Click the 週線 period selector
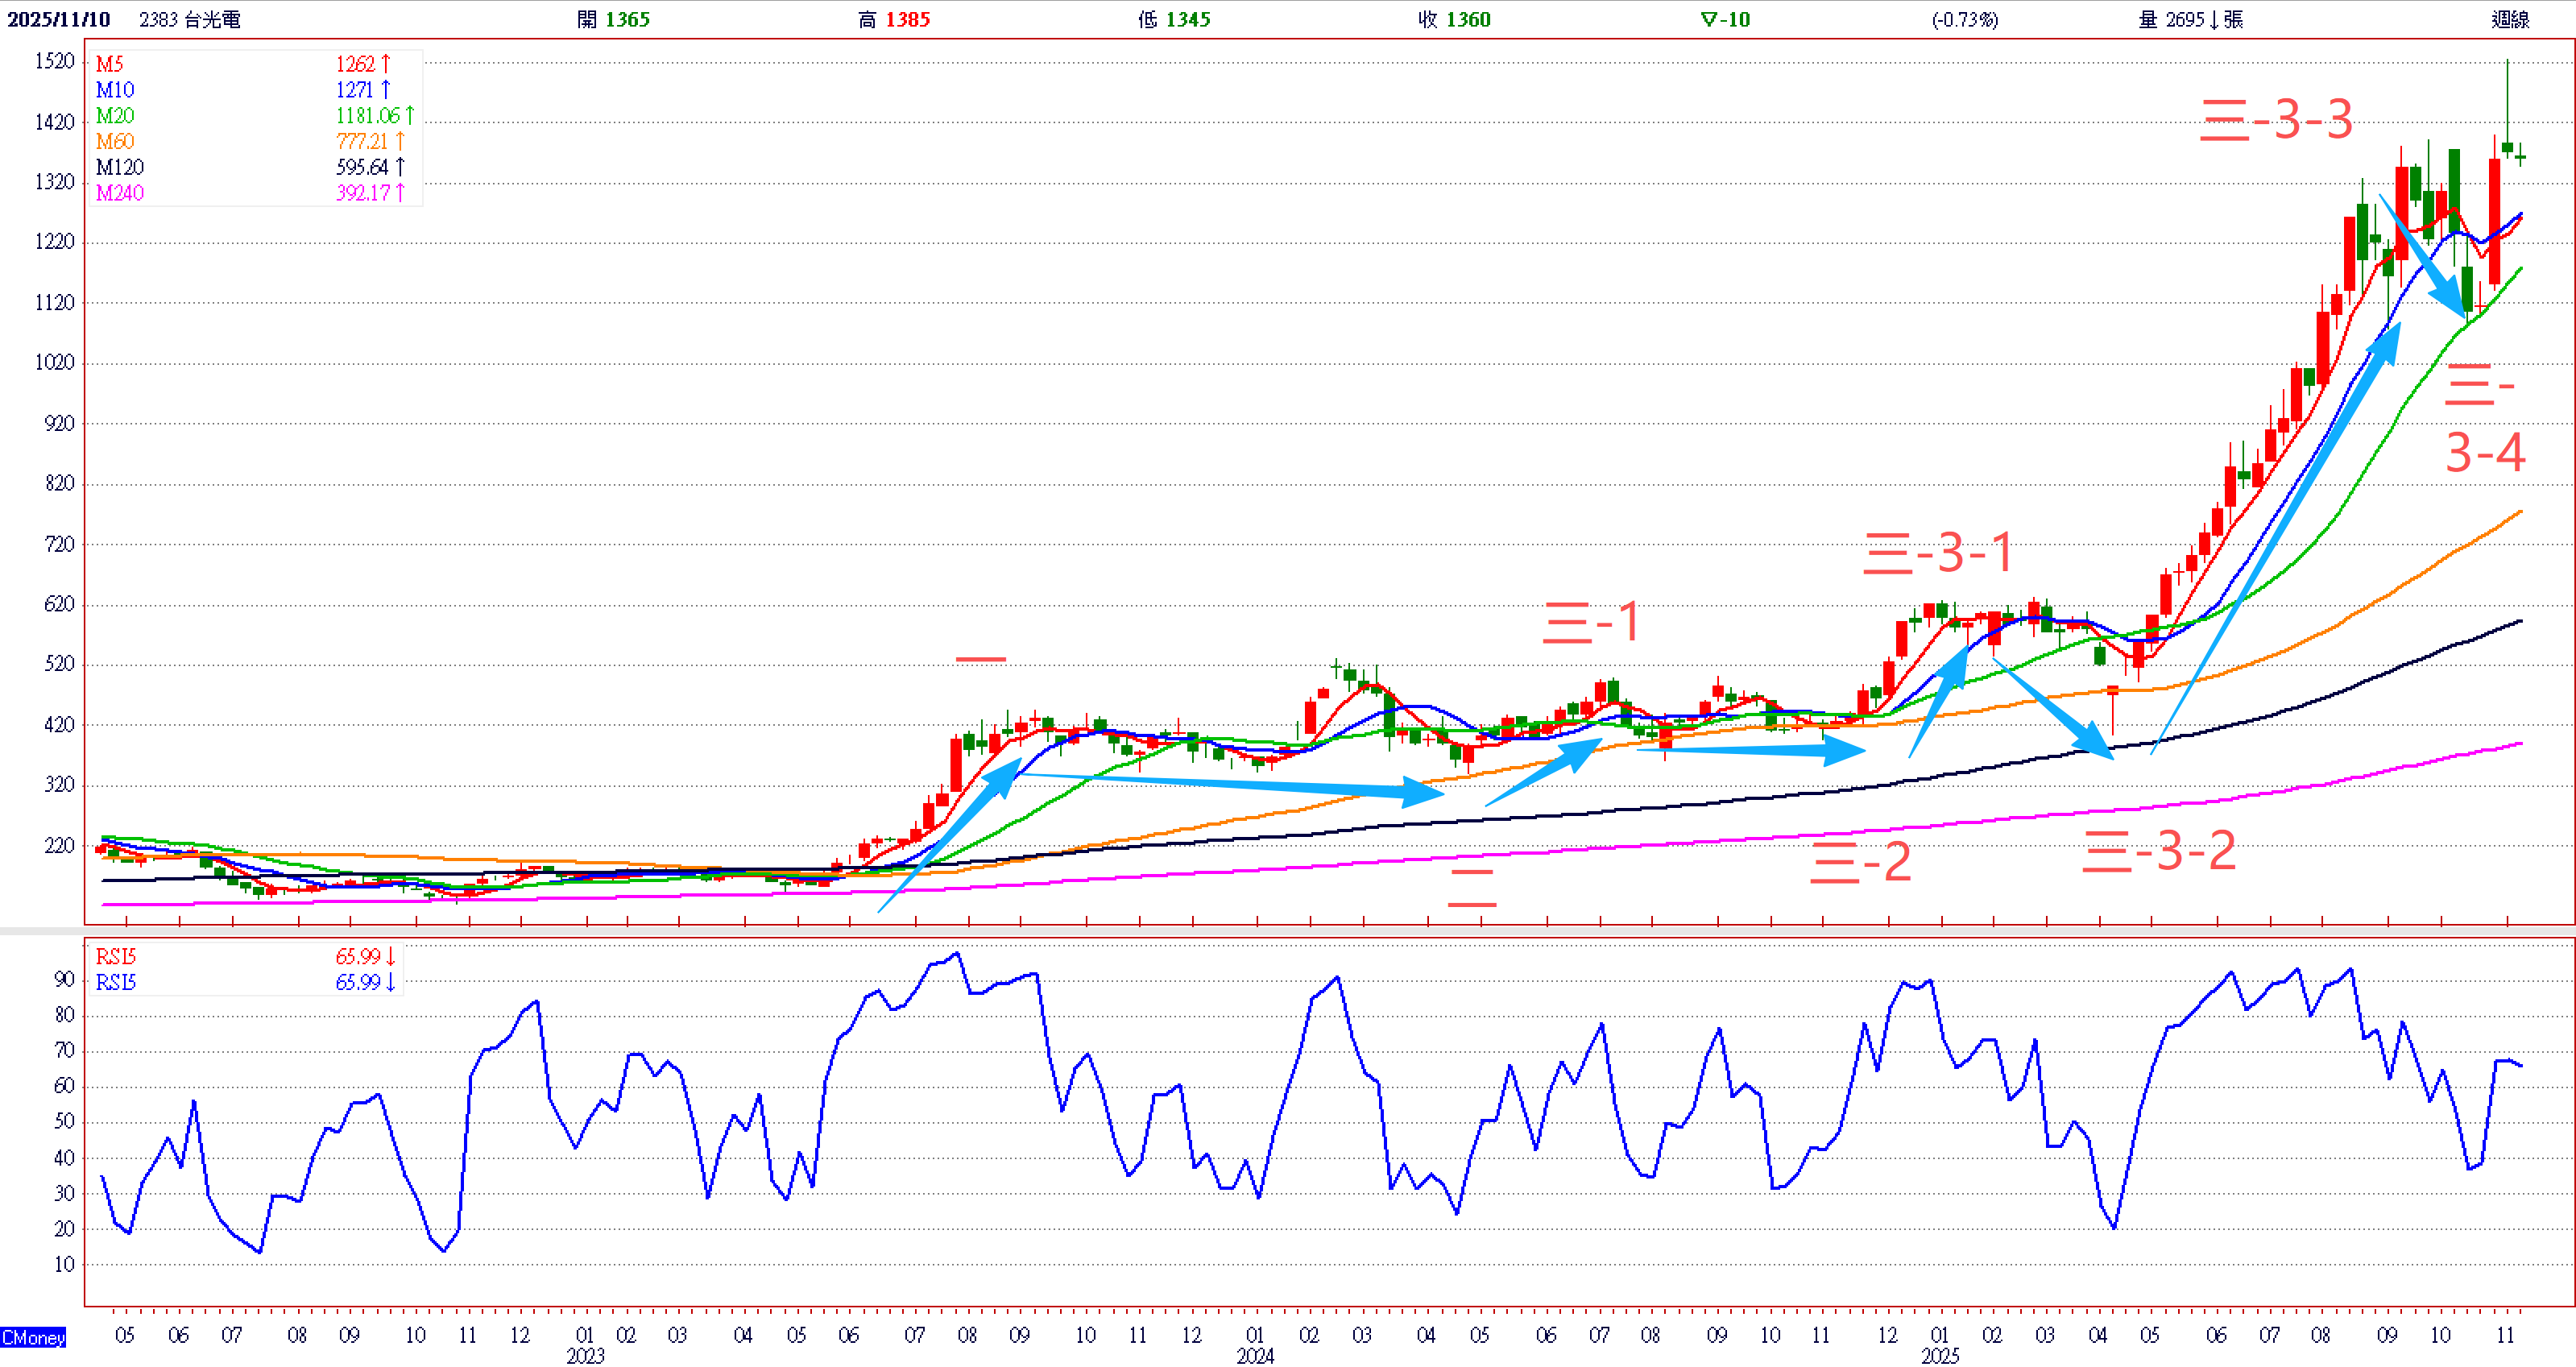This screenshot has width=2576, height=1367. [2510, 19]
